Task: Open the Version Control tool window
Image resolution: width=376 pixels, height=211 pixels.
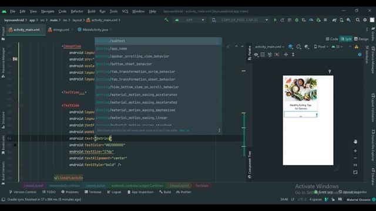Action: [x=22, y=192]
